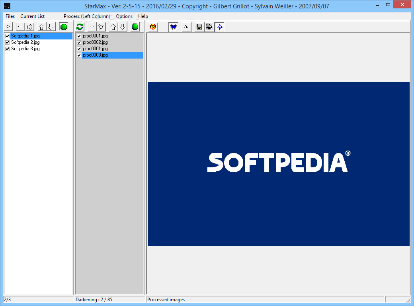Minimize the StarMax window
Image resolution: width=414 pixels, height=306 pixels.
click(378, 5)
